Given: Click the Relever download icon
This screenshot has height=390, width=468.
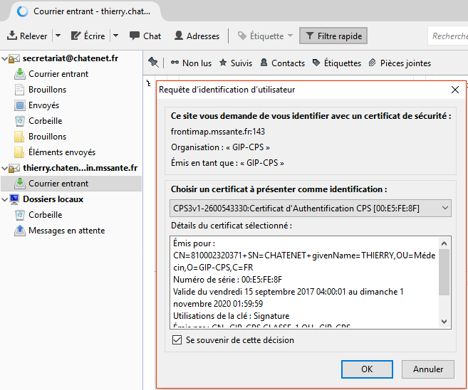Looking at the screenshot, I should pyautogui.click(x=11, y=36).
